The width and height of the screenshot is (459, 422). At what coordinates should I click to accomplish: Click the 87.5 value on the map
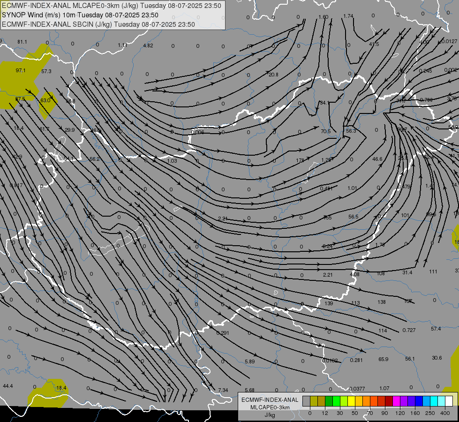(20, 99)
